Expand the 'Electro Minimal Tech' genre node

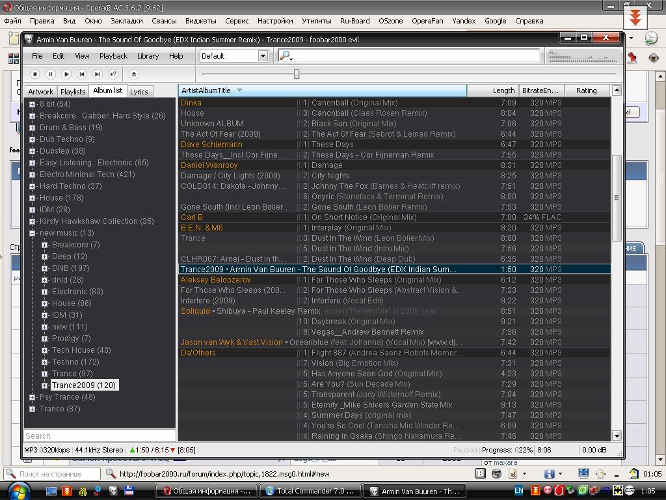pyautogui.click(x=32, y=174)
